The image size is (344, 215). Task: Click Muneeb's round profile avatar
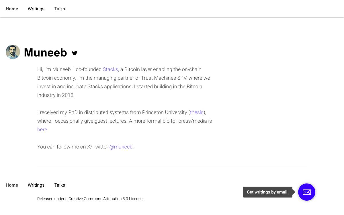13,52
